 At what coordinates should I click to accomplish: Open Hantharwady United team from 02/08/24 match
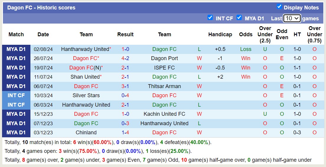pyautogui.click(x=85, y=49)
